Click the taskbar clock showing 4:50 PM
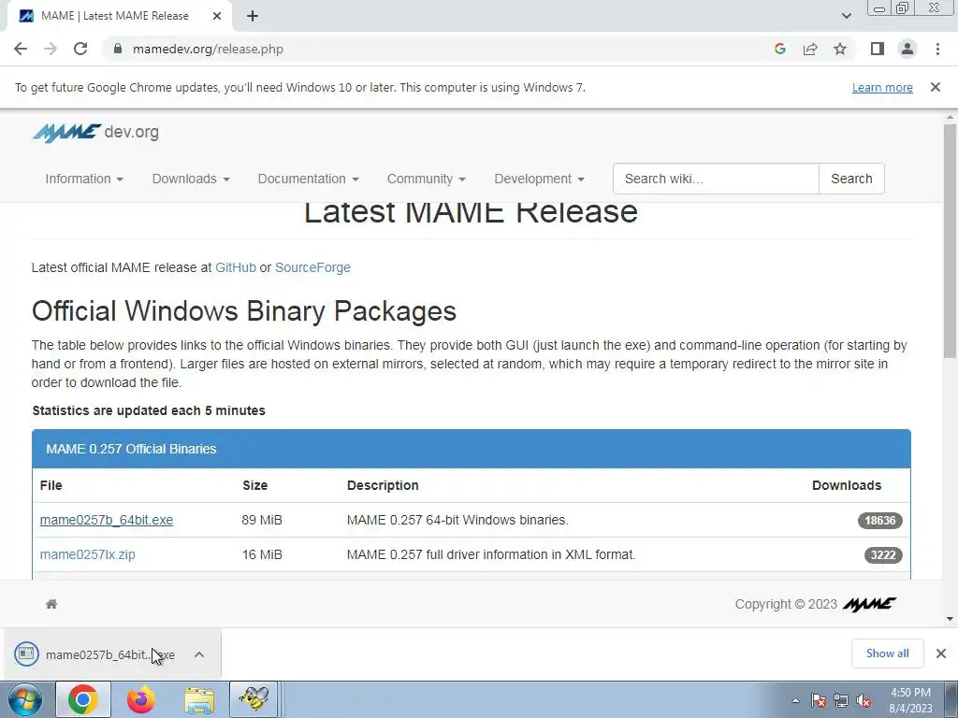The image size is (958, 718). [910, 700]
